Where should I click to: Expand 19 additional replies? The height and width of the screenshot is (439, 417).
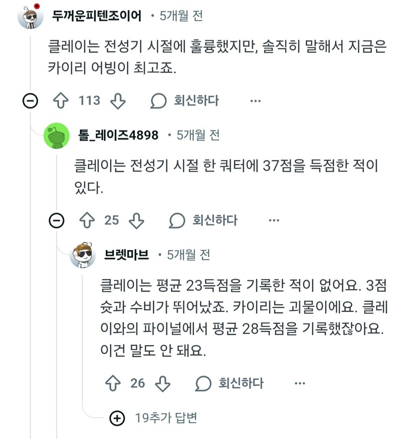click(153, 418)
